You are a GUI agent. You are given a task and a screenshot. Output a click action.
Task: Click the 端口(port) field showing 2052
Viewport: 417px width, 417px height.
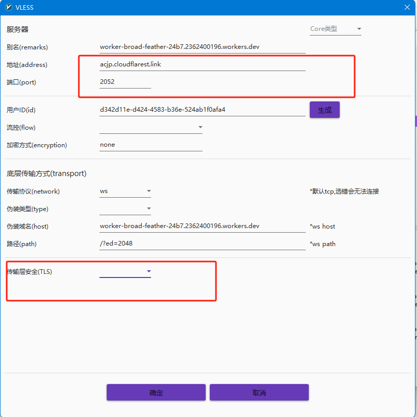[x=125, y=82]
